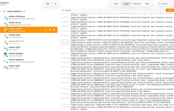The image size is (174, 111).
Task: Open the Terminal tab
Action: click(x=137, y=4)
